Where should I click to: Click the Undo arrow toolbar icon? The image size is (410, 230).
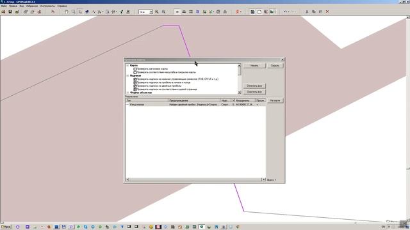(285, 11)
